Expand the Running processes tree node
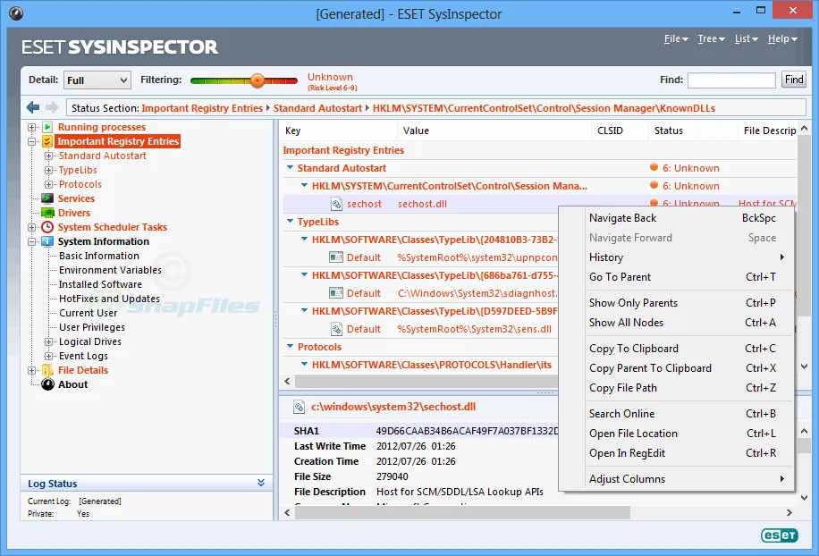 coord(32,127)
